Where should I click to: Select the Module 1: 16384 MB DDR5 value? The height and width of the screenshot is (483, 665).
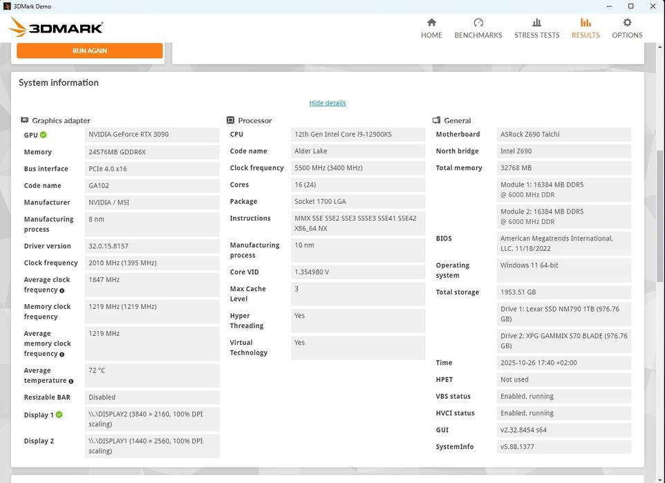[x=564, y=189]
